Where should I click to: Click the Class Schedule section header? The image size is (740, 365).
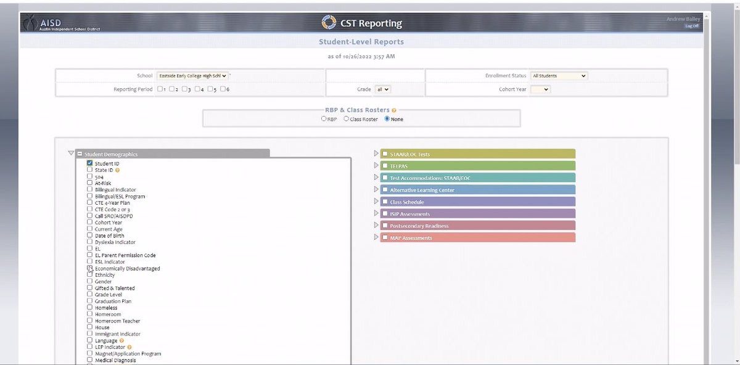click(x=478, y=202)
